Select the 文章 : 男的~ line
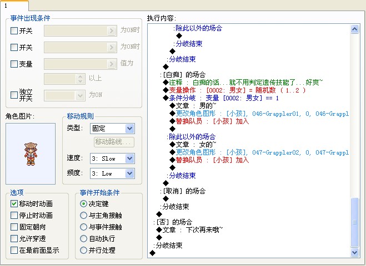 click(x=193, y=106)
